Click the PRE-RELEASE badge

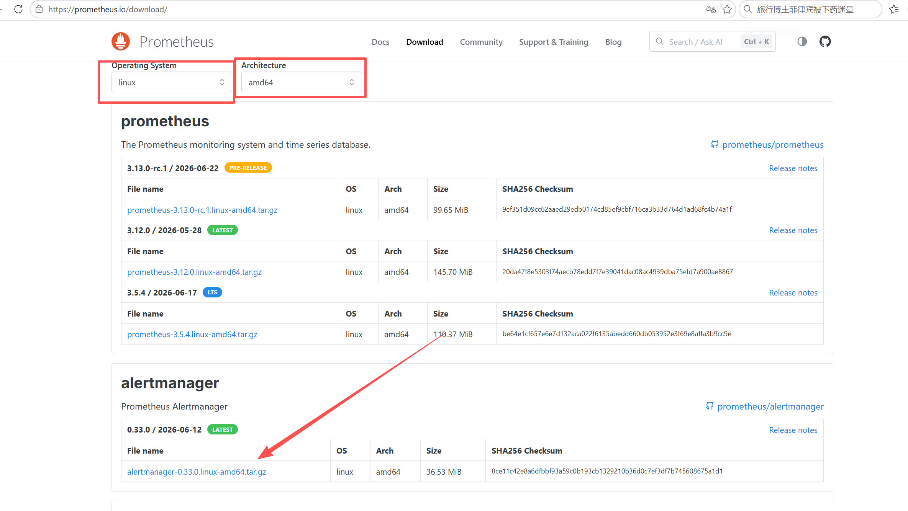tap(248, 168)
